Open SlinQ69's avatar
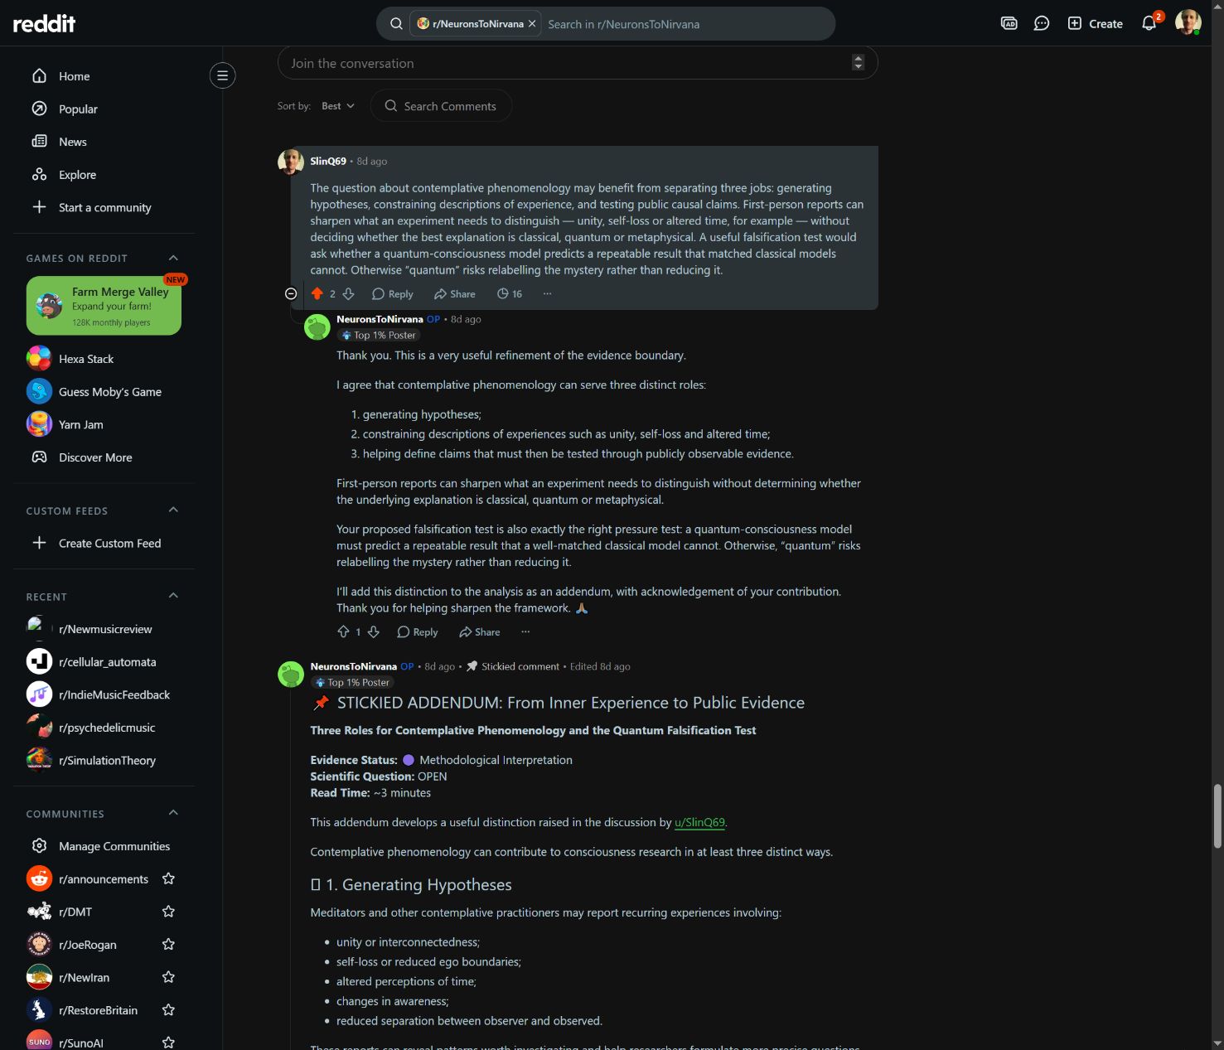 291,162
